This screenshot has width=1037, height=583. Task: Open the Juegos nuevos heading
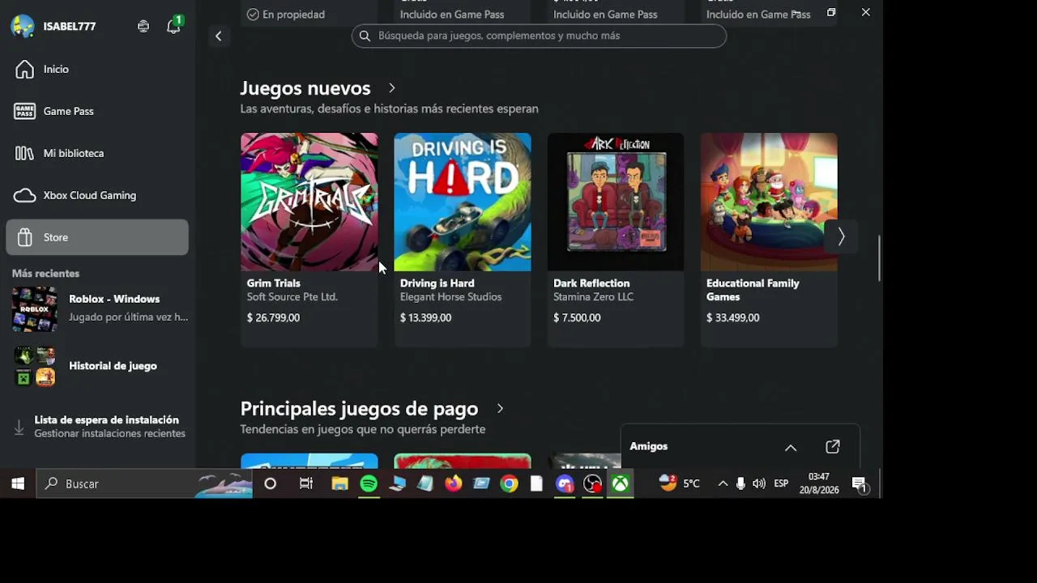pos(305,87)
